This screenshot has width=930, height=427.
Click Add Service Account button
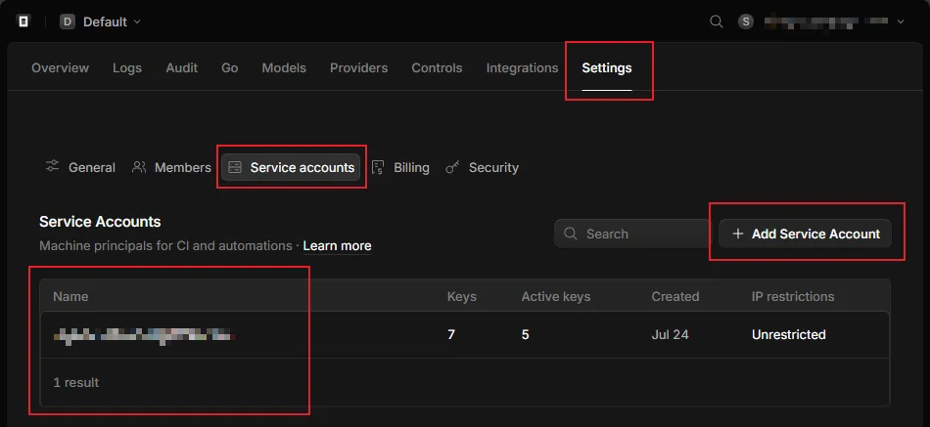(805, 234)
